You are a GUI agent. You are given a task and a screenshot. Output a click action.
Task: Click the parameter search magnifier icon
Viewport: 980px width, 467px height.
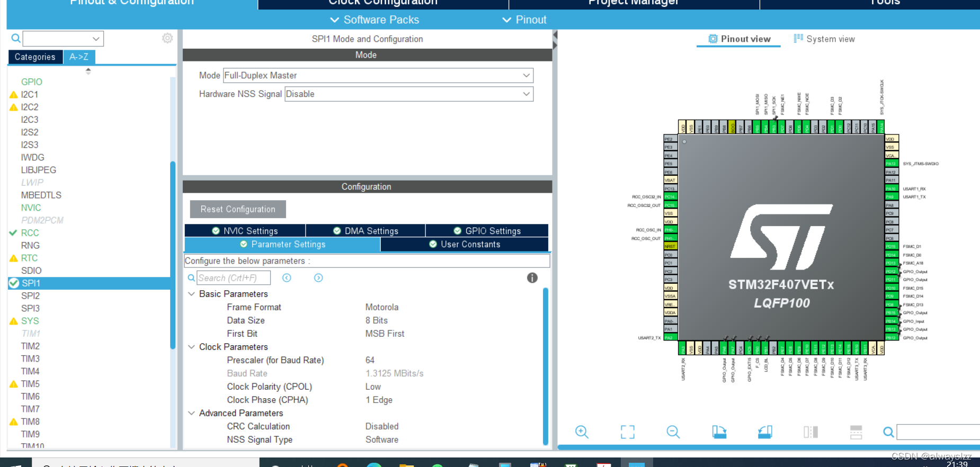click(191, 278)
